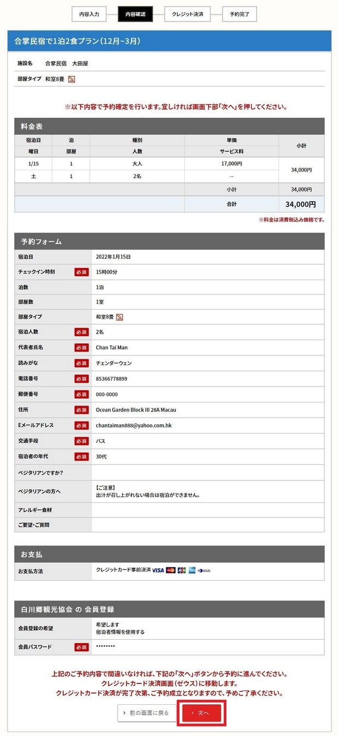This screenshot has height=737, width=338.
Task: Open the クレジット決済 step
Action: coord(188,14)
